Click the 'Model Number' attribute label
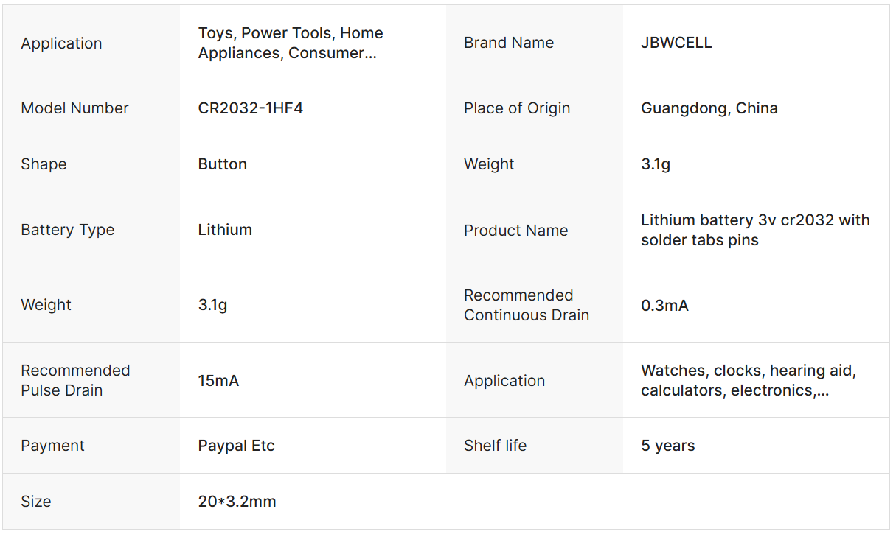Image resolution: width=896 pixels, height=537 pixels. click(x=74, y=108)
